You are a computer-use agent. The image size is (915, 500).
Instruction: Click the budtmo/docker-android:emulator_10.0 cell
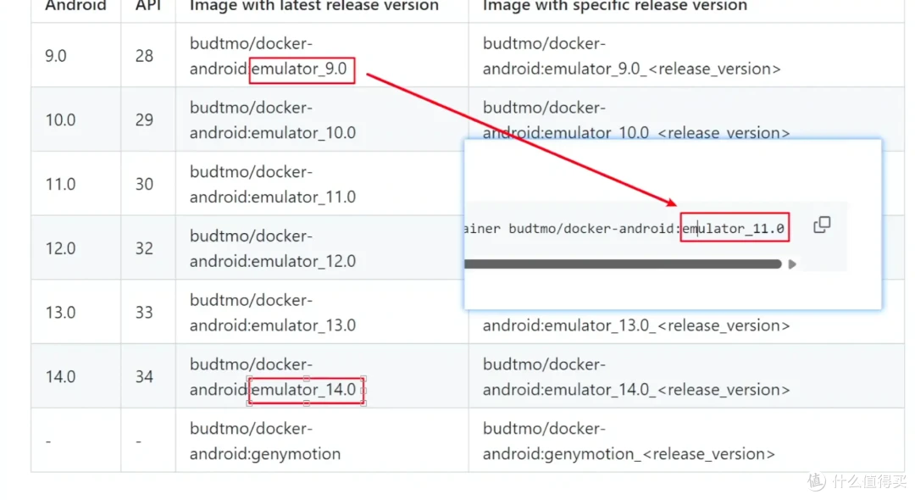[x=322, y=119]
